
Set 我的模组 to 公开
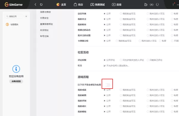104,112
